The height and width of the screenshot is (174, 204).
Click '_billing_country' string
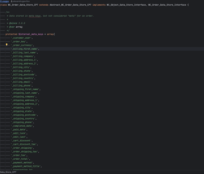pos(22,78)
